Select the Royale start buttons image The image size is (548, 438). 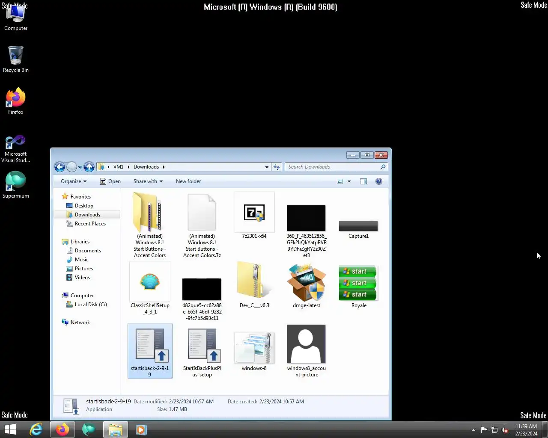(x=359, y=287)
